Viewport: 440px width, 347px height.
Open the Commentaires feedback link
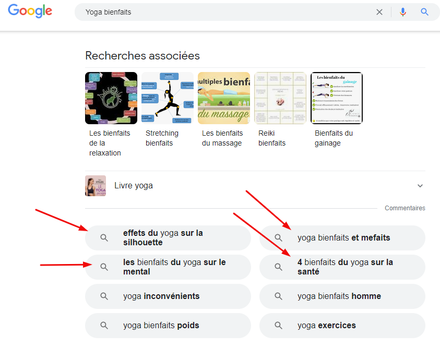pyautogui.click(x=405, y=208)
